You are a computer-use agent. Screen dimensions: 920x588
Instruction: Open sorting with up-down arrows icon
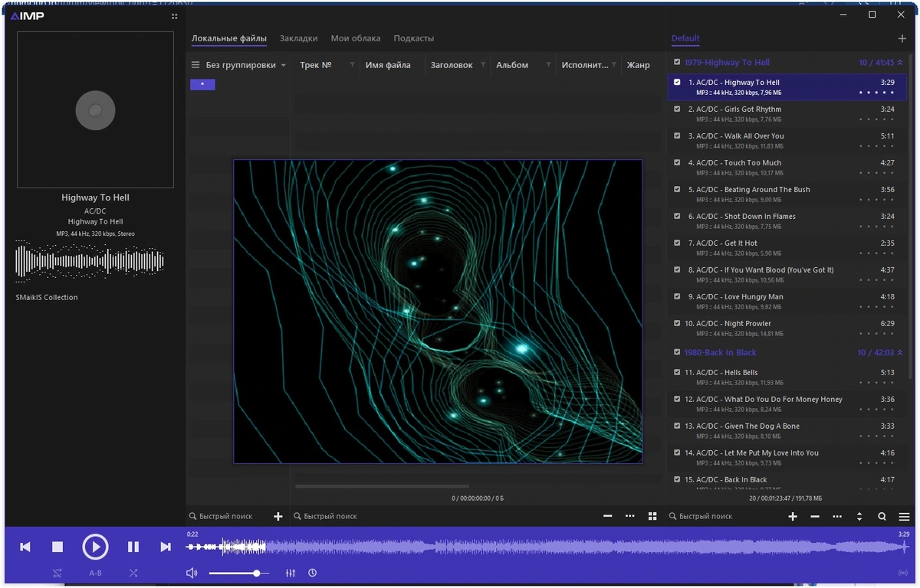pos(859,516)
